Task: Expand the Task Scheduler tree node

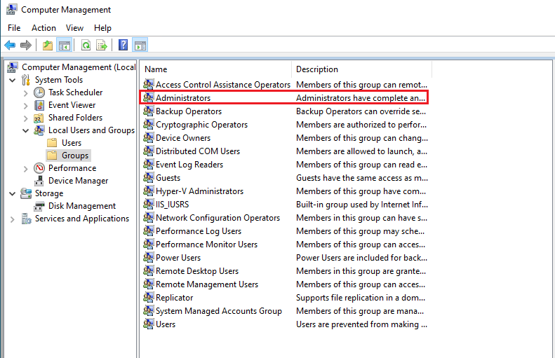Action: click(26, 92)
